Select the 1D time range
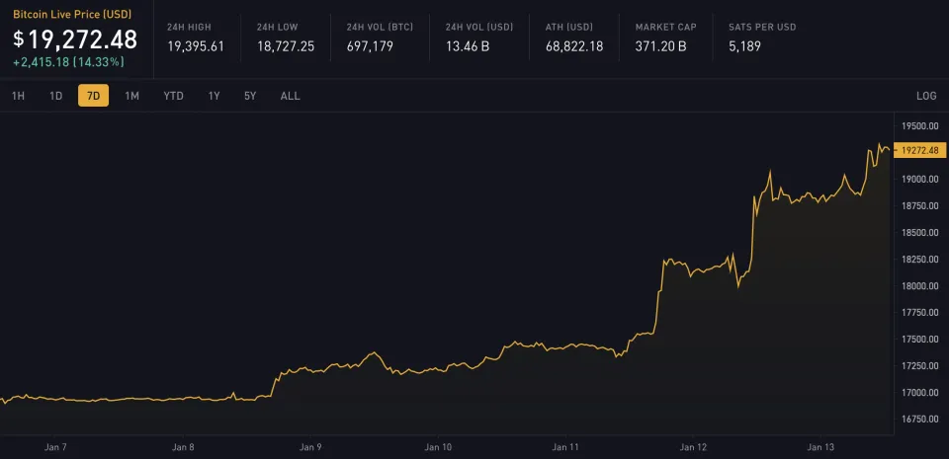This screenshot has height=459, width=949. pos(56,96)
